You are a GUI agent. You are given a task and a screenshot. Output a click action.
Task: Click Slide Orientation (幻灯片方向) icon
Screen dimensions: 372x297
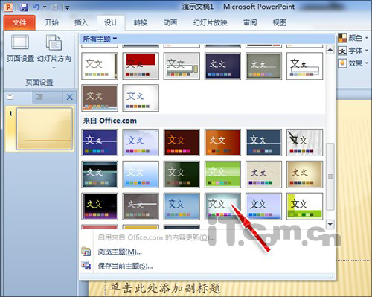54,42
